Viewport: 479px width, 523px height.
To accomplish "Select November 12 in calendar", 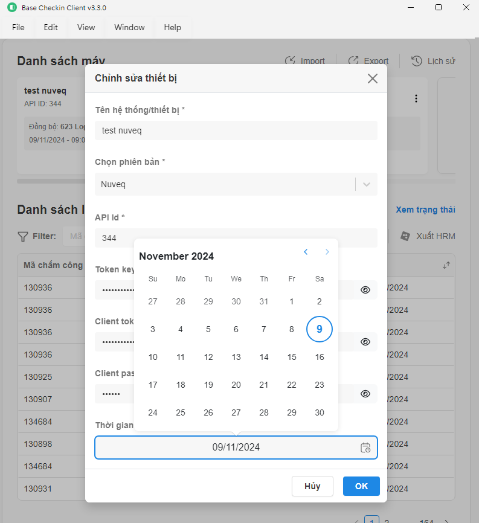I will point(208,358).
